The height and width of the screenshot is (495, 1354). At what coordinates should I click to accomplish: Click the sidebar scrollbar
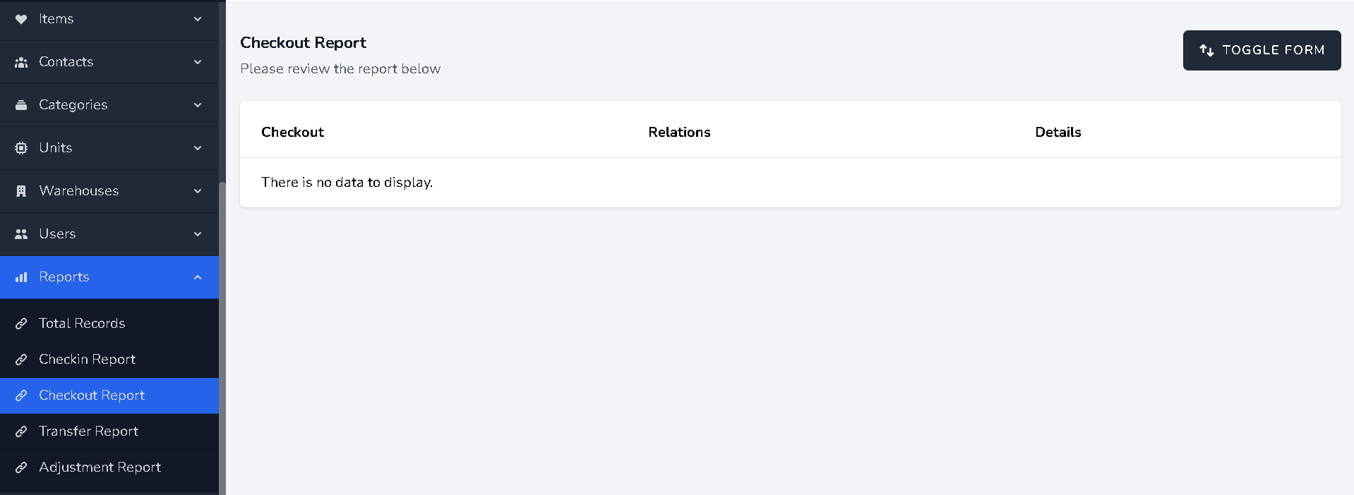pyautogui.click(x=222, y=317)
